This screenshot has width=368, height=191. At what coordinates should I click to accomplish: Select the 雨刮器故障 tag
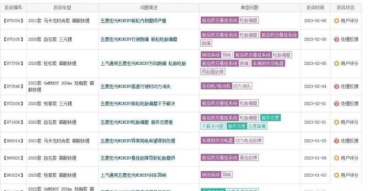click(213, 72)
